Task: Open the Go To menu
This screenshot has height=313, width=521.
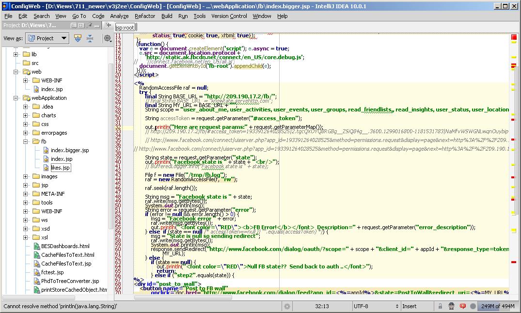Action: pos(79,16)
